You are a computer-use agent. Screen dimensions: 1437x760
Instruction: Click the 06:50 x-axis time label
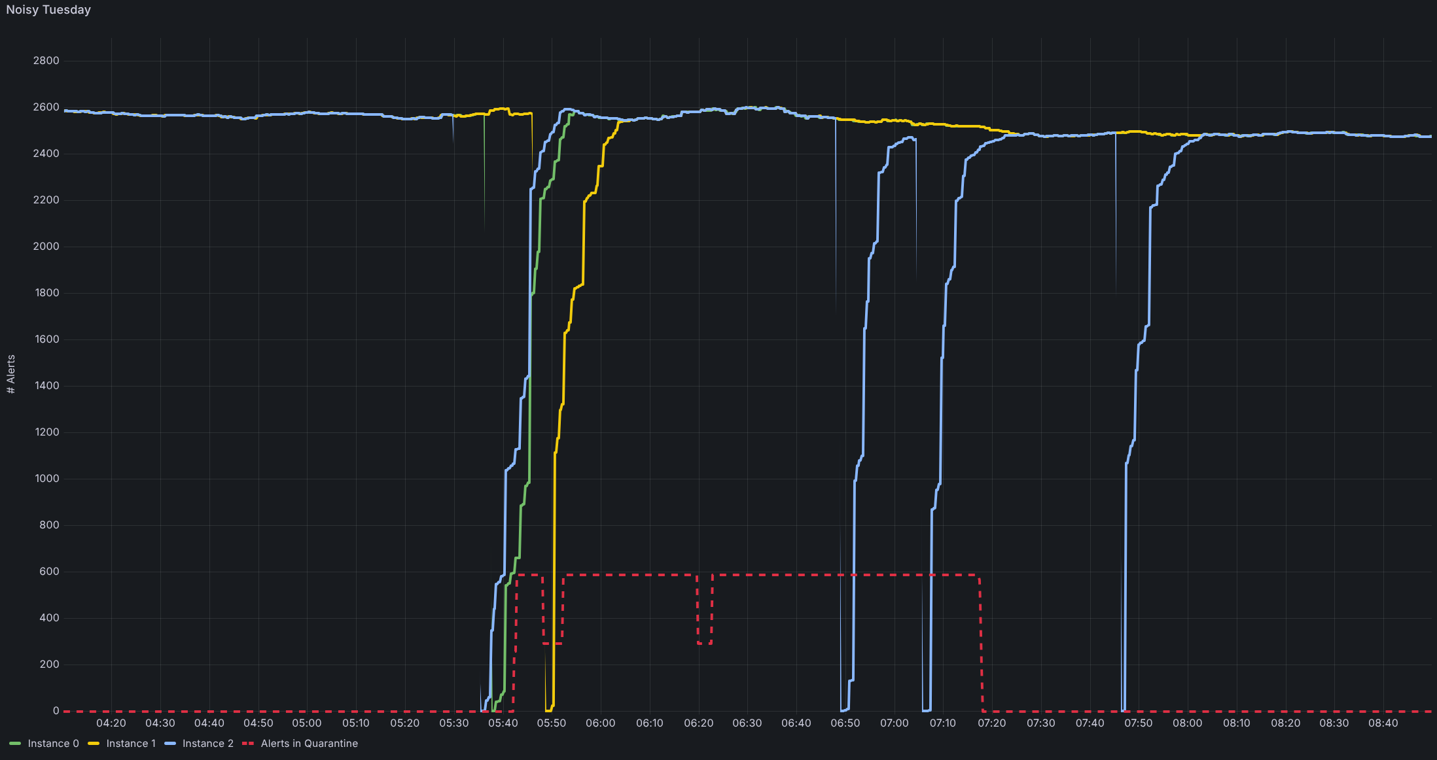pos(845,723)
